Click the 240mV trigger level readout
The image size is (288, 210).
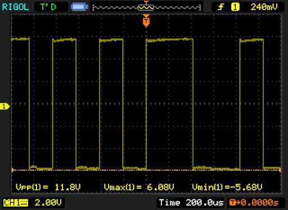coord(264,7)
